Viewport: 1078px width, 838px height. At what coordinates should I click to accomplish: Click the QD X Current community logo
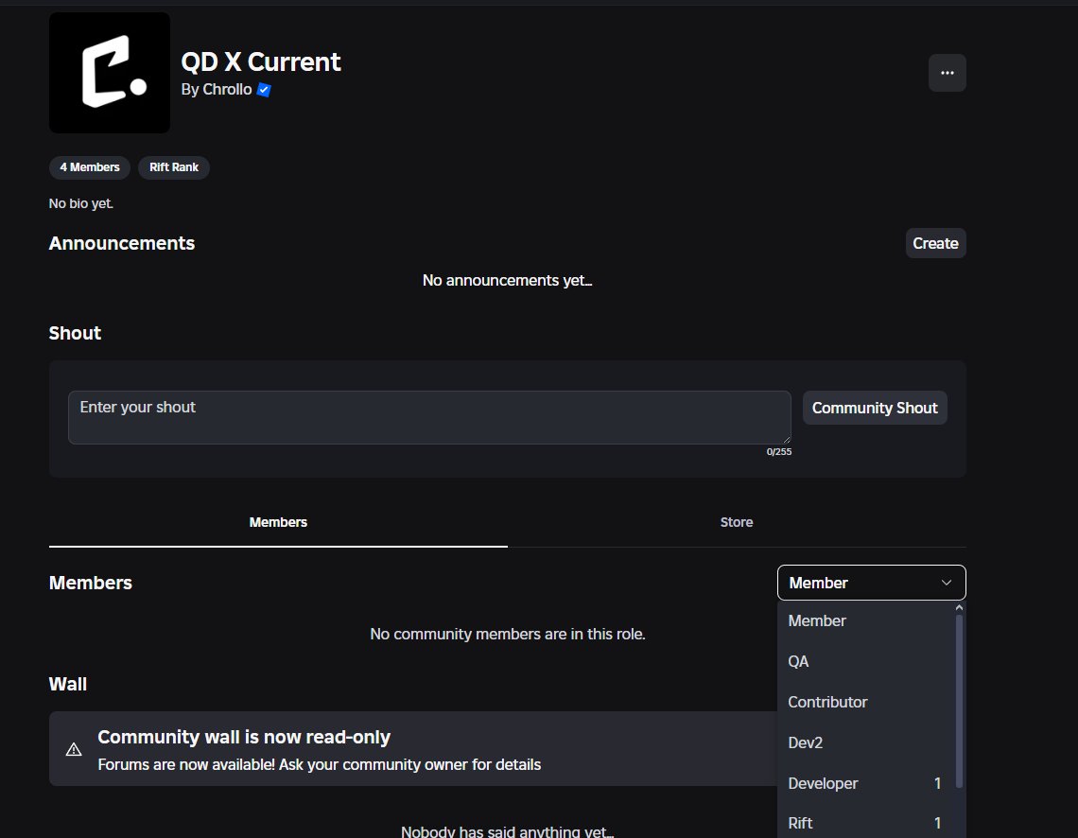(110, 73)
